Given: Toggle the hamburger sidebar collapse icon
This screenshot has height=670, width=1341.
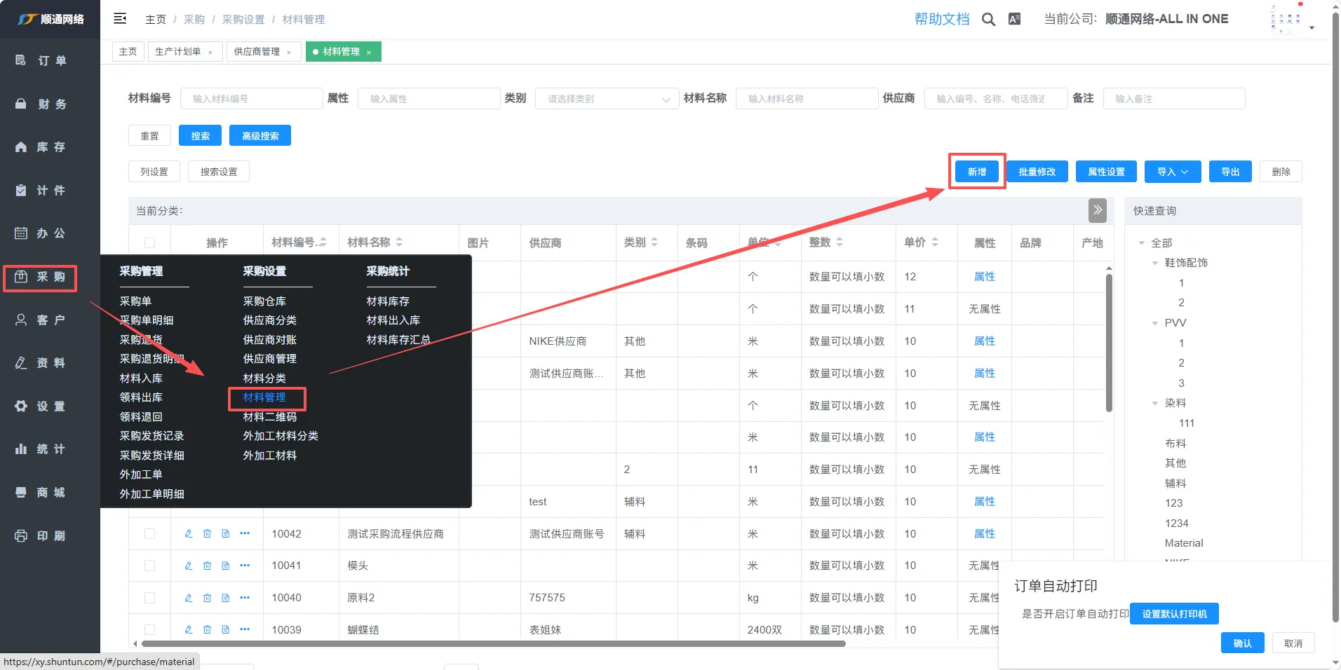Looking at the screenshot, I should point(120,18).
